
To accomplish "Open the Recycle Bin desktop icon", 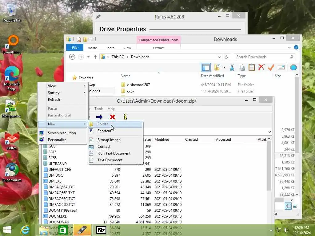I will [x=12, y=12].
